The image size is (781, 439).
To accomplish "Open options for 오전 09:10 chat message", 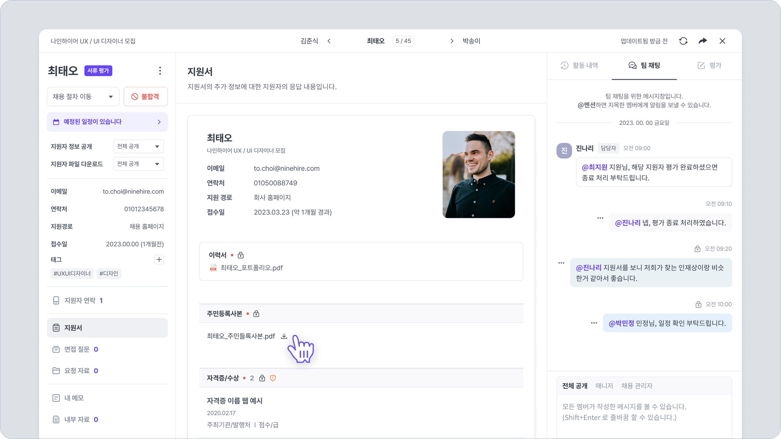I will (x=600, y=218).
